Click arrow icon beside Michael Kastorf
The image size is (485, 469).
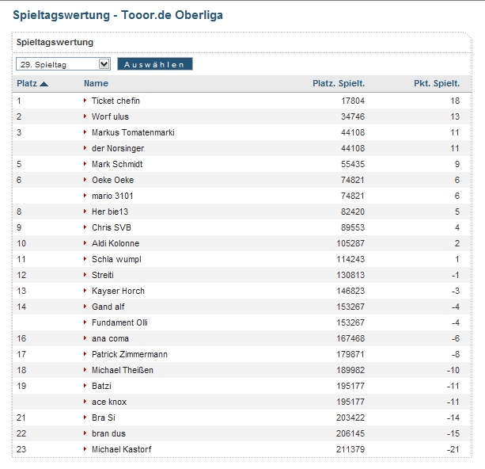coord(85,449)
